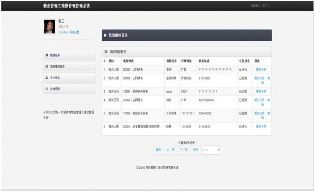Click the 任务状态 column header
Viewport: 315px width, 192px height.
244,61
